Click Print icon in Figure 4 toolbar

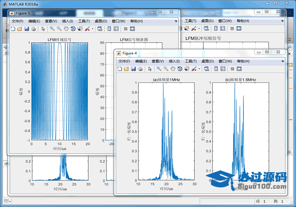(x=140, y=69)
